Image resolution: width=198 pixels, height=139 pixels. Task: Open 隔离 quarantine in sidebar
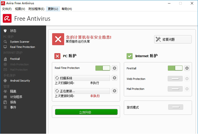[x=13, y=91]
